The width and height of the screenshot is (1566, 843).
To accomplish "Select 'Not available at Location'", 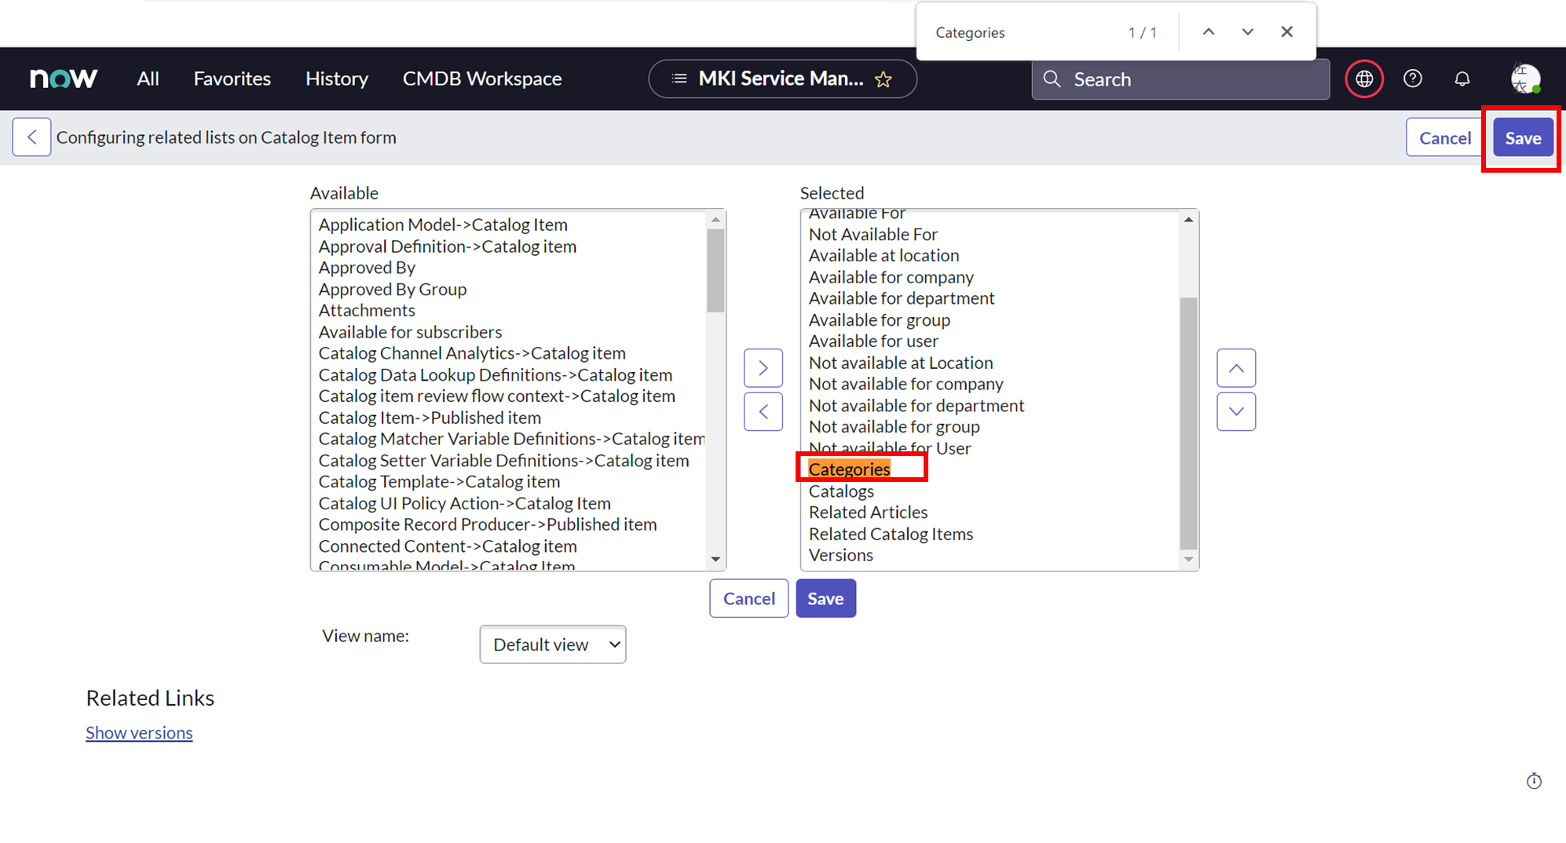I will tap(901, 363).
